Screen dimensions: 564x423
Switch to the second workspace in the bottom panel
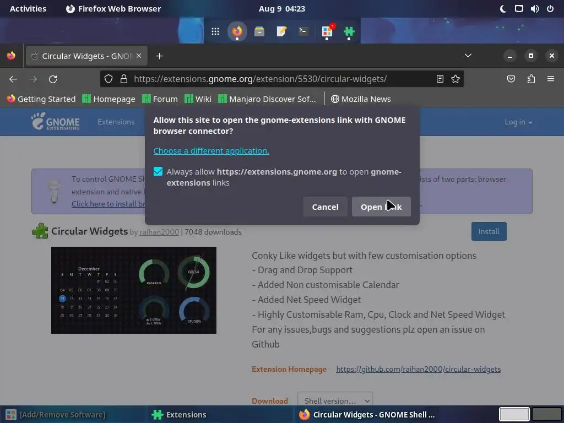coord(546,414)
